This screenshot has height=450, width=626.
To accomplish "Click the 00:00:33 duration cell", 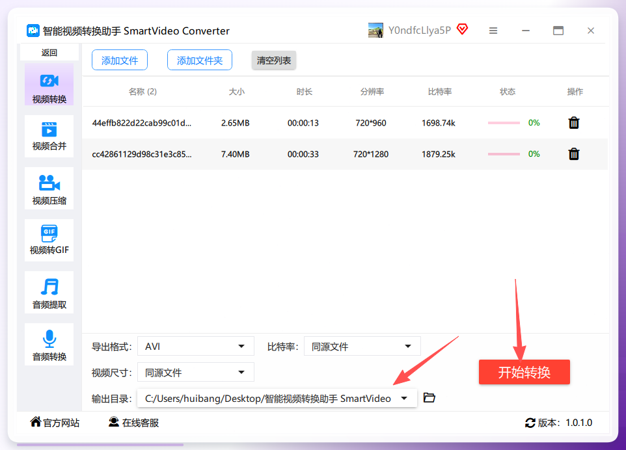I will pyautogui.click(x=303, y=154).
